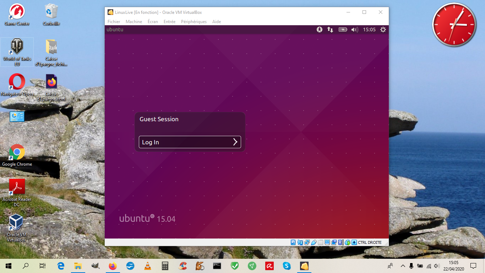Select Caisse d'Epargne.html file
Screen dimensions: 485x273
point(51,88)
